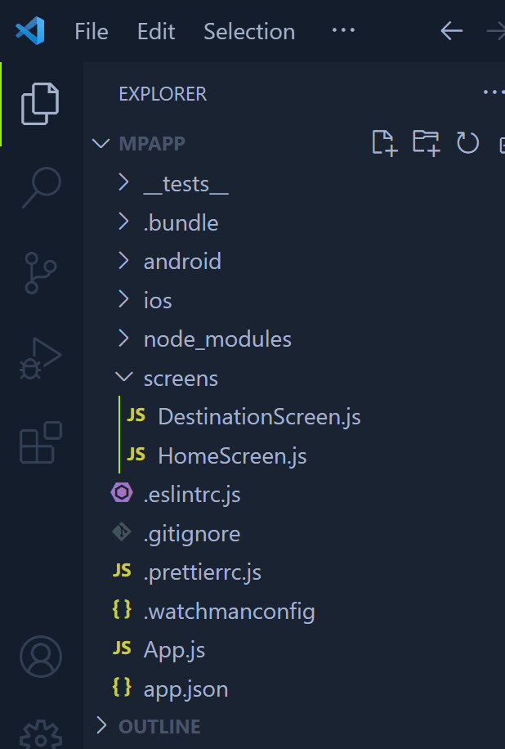Open DestinationScreen.js file
The height and width of the screenshot is (749, 505).
click(x=259, y=416)
